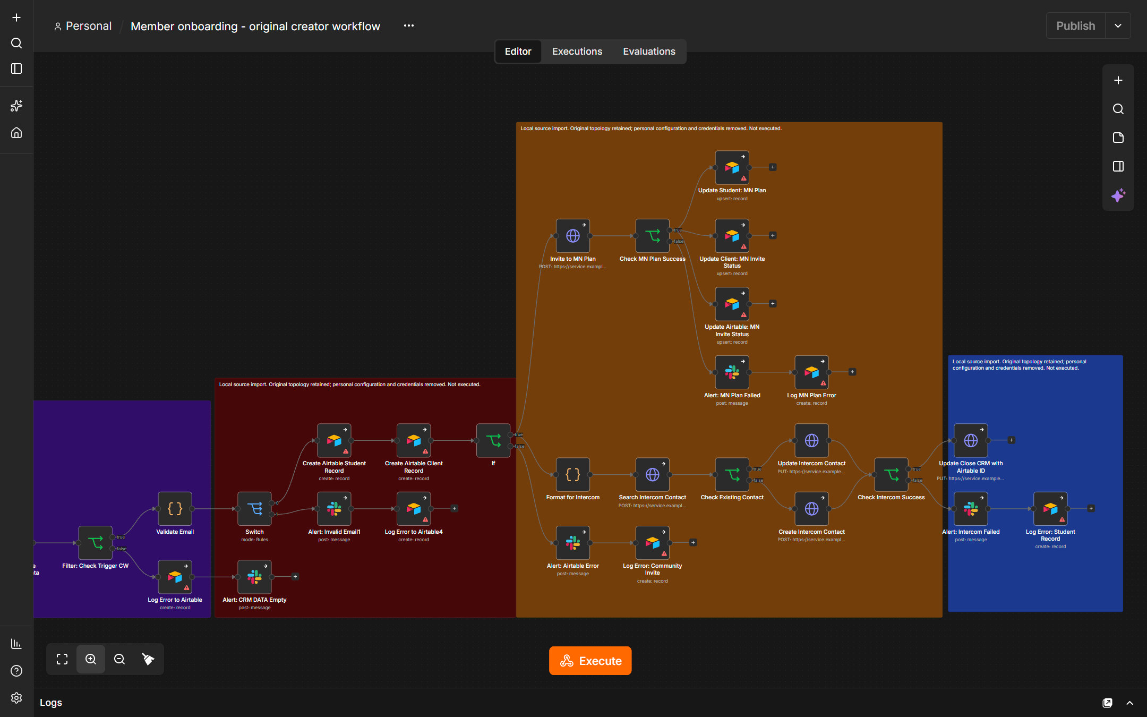
Task: Add a sticky note using the note icon
Action: pyautogui.click(x=1118, y=138)
